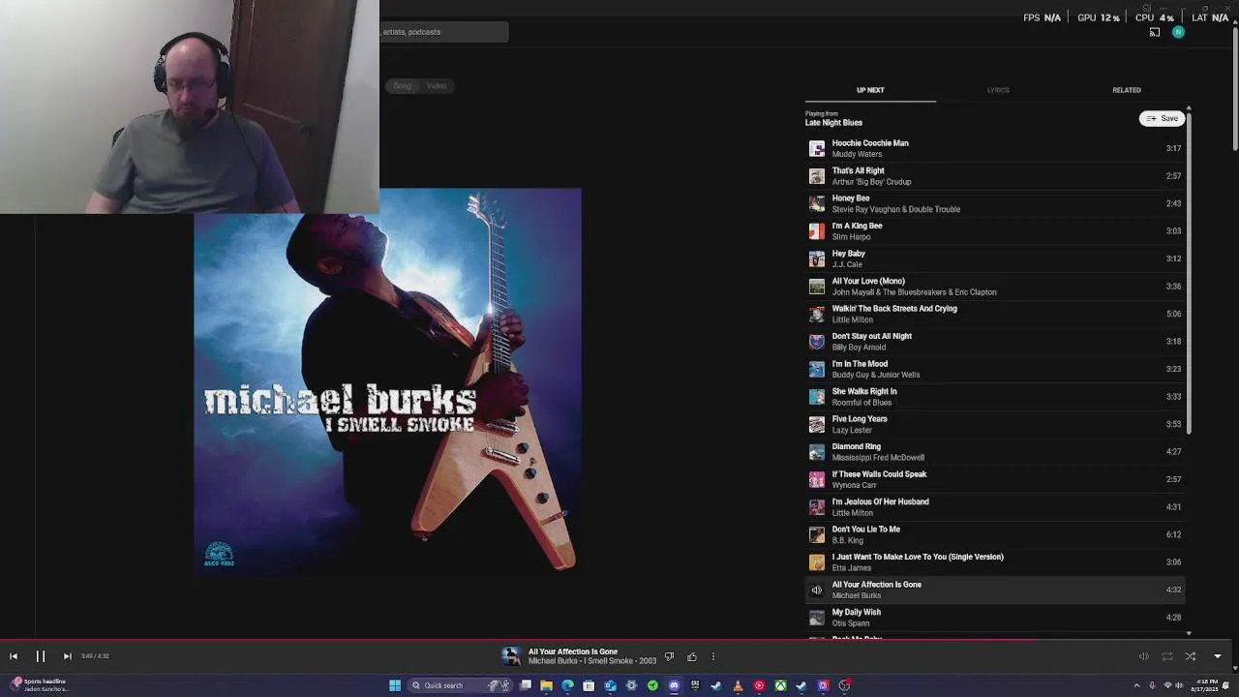Play Don't You Lie To Me
This screenshot has height=697, width=1239.
tap(994, 534)
